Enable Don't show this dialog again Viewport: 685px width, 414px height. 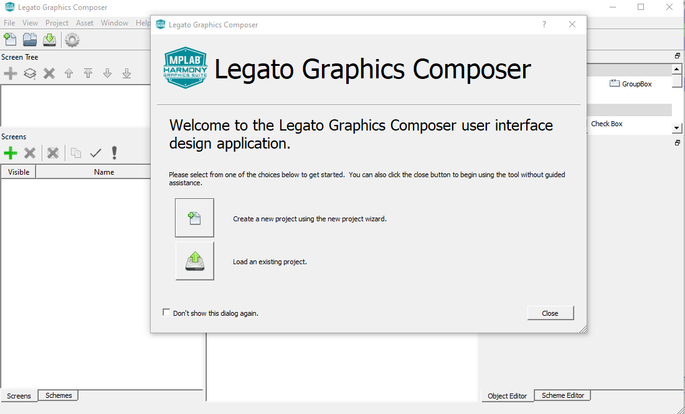pyautogui.click(x=166, y=312)
